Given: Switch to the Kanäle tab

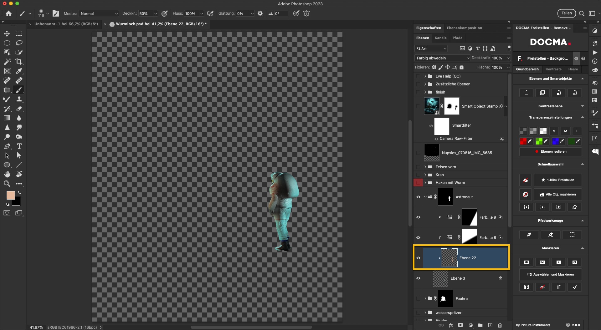Looking at the screenshot, I should tap(440, 38).
